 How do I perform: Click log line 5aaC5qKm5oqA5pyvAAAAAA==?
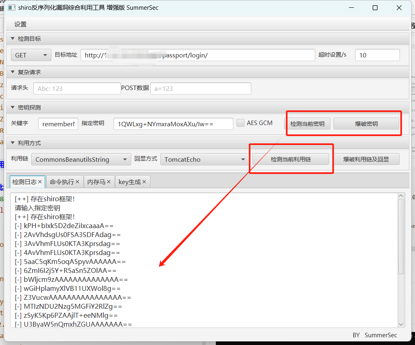click(x=70, y=262)
